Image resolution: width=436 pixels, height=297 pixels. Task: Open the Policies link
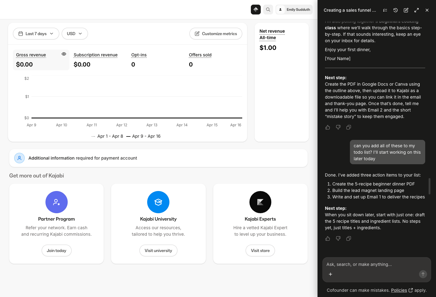coord(399,290)
